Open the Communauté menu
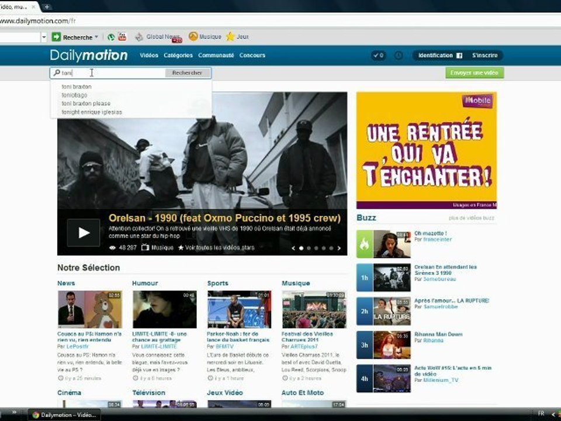The width and height of the screenshot is (561, 421). (216, 55)
